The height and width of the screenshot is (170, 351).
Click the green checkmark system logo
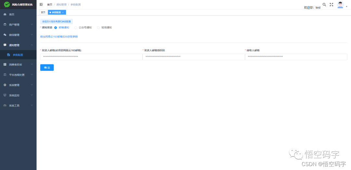tap(7, 5)
